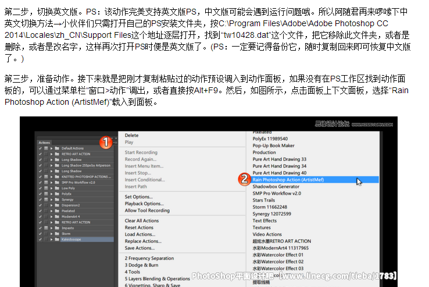
Task: Select Allow Tool Recording menu entry
Action: click(147, 211)
